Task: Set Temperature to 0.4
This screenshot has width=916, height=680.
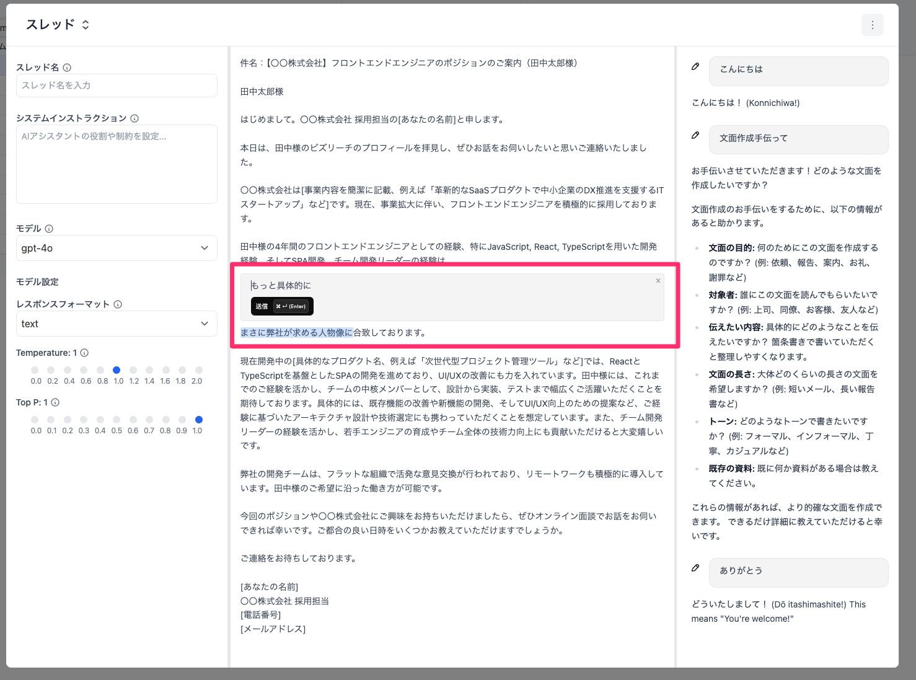Action: 68,370
